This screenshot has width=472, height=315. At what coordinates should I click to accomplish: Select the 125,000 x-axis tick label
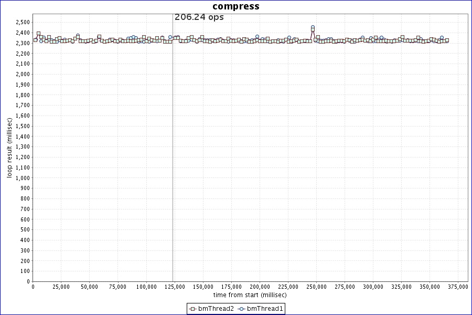click(x=174, y=287)
